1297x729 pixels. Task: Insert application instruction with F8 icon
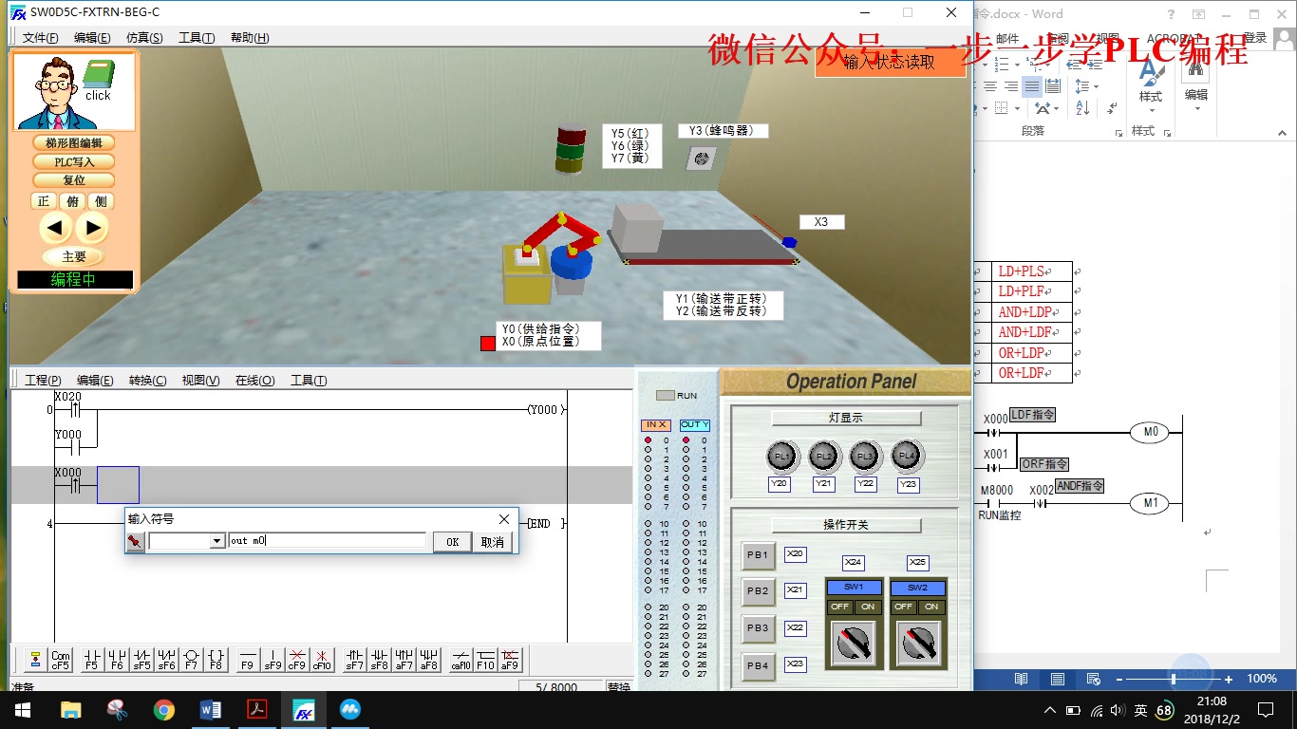coord(216,660)
